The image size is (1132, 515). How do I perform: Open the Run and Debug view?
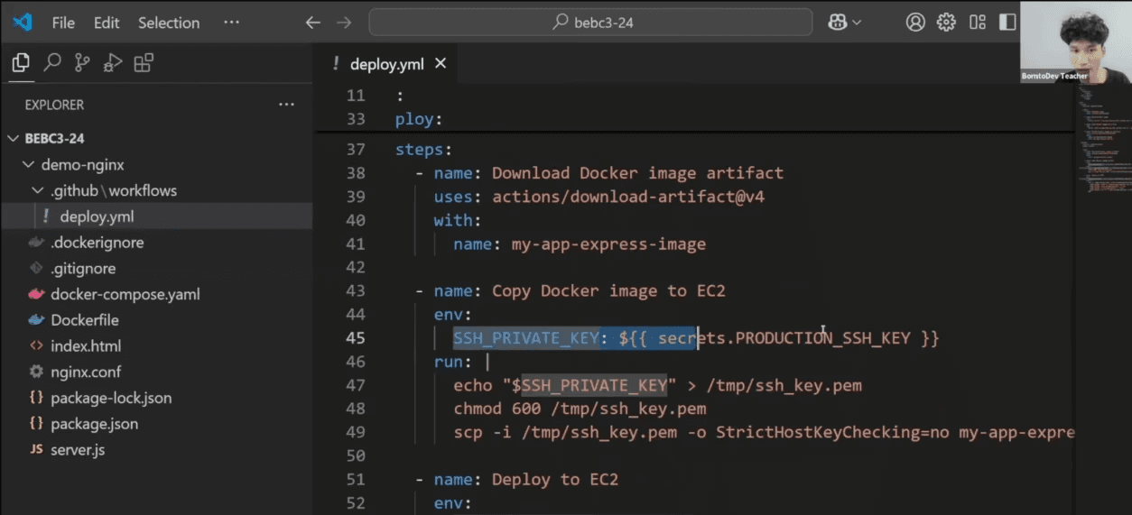coord(113,62)
